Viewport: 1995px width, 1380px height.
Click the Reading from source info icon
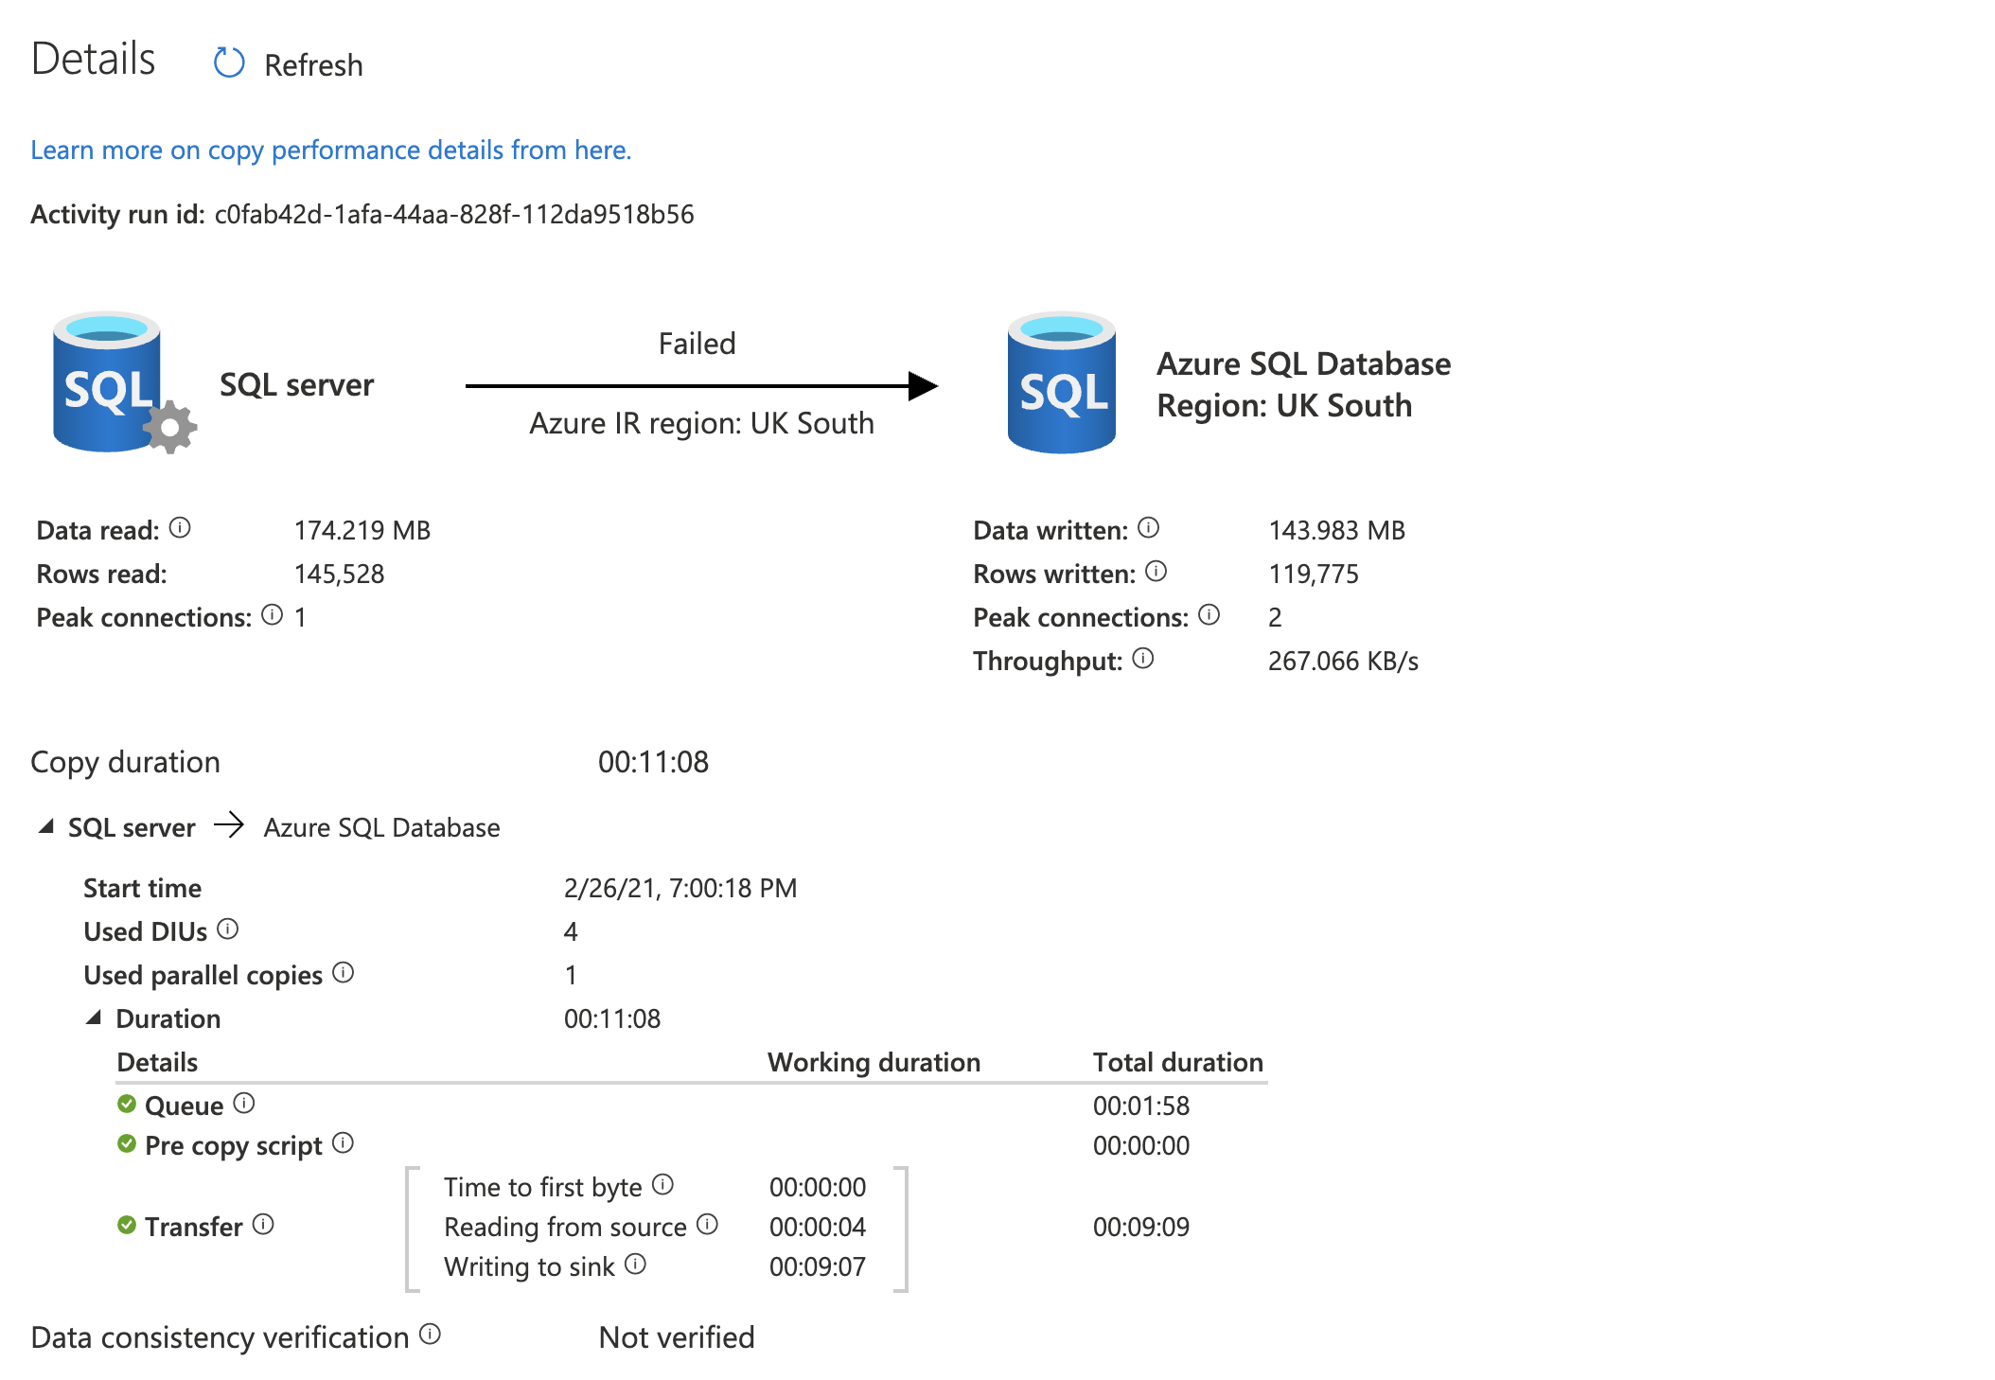[x=708, y=1225]
